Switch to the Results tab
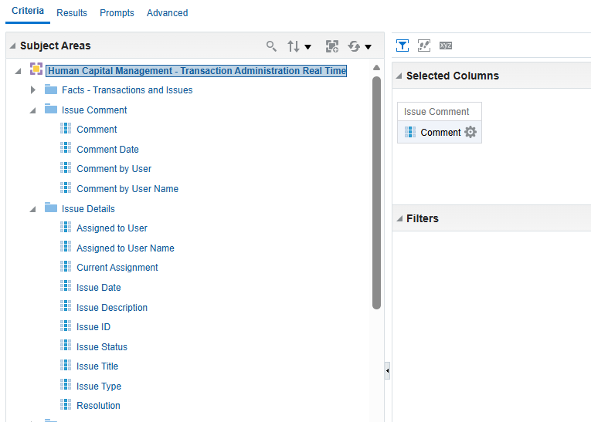This screenshot has height=422, width=591. [x=72, y=13]
